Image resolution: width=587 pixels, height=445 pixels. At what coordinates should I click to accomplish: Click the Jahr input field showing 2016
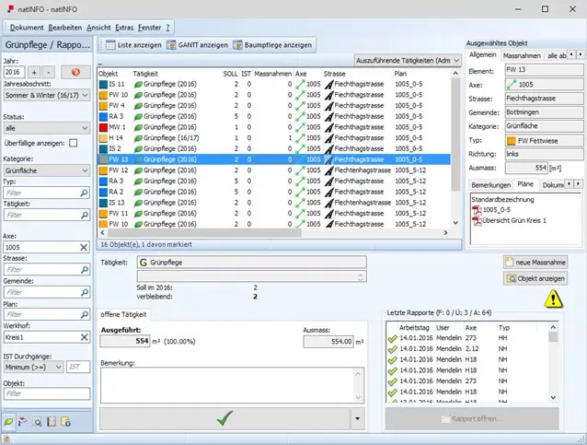[14, 72]
